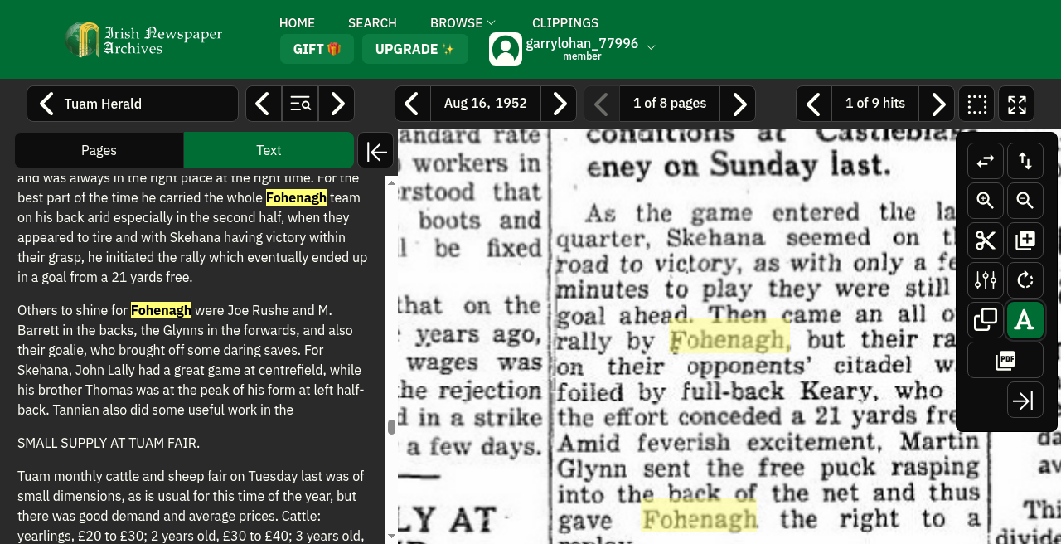Go to the next date after Aug 16, 1952

pyautogui.click(x=559, y=104)
